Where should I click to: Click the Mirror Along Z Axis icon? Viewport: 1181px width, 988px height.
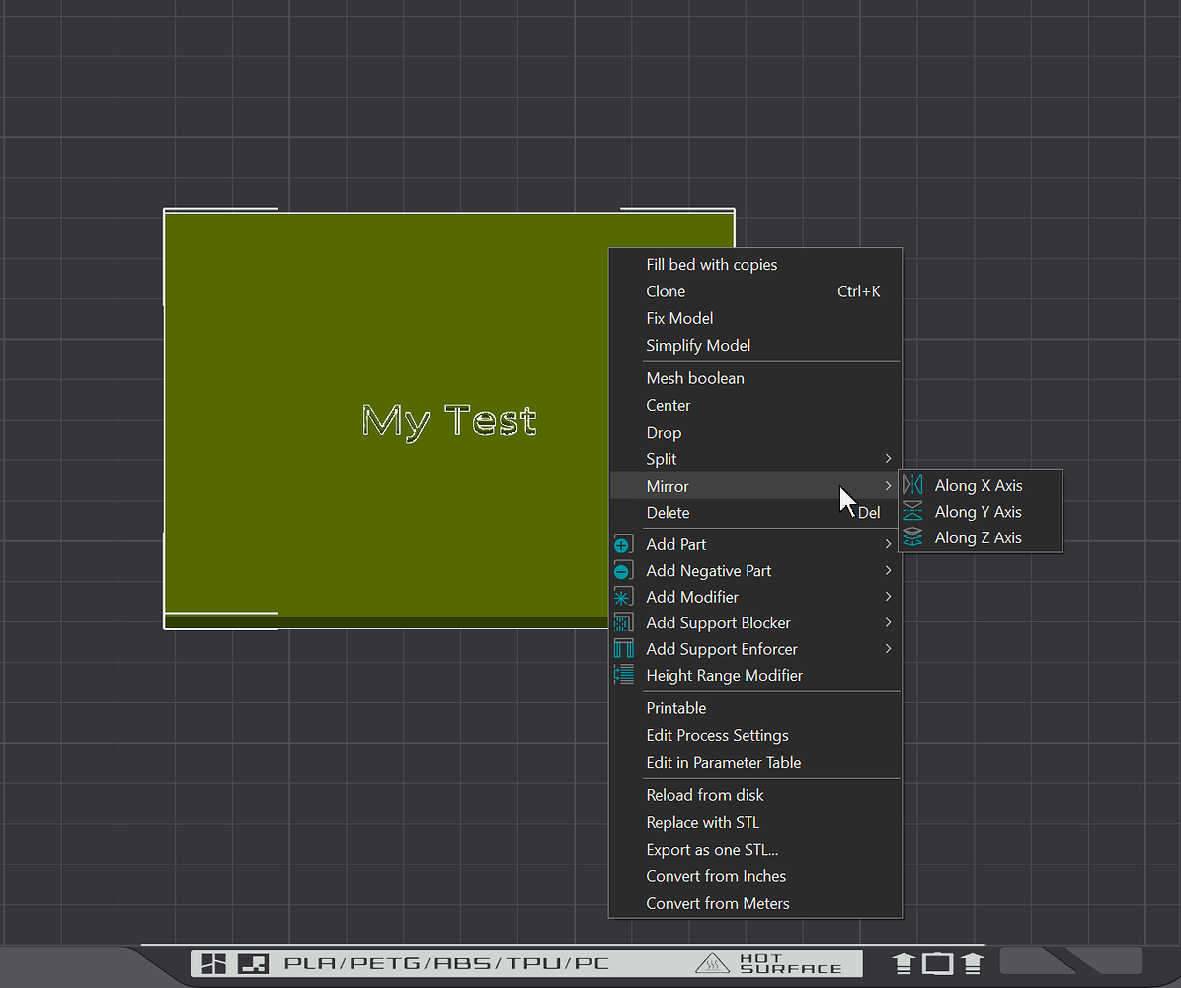[x=912, y=536]
